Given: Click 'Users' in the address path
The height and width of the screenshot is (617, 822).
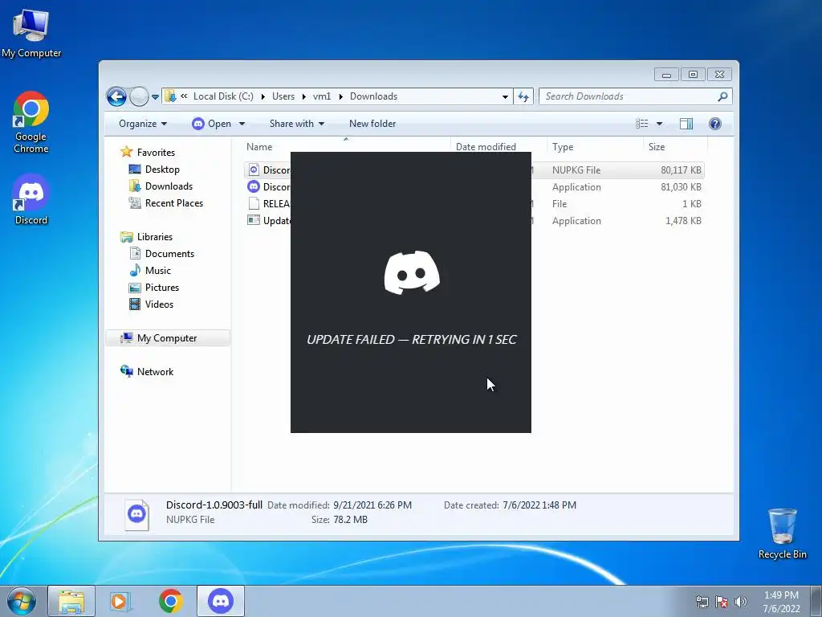Looking at the screenshot, I should click(283, 96).
